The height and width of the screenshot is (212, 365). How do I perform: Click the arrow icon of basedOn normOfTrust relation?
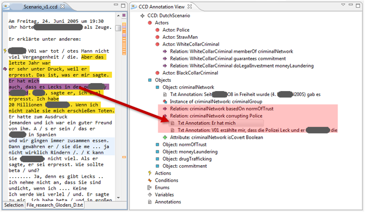(165, 108)
